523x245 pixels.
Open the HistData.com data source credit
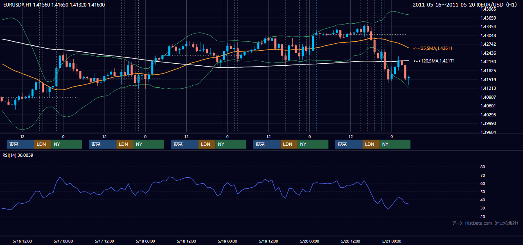[x=485, y=223]
